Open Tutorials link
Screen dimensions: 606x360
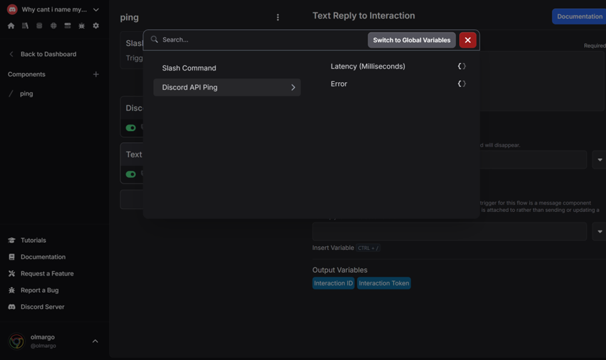coord(33,240)
